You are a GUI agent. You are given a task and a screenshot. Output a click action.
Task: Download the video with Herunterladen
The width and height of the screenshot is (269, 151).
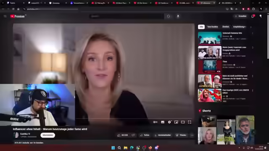(x=163, y=135)
